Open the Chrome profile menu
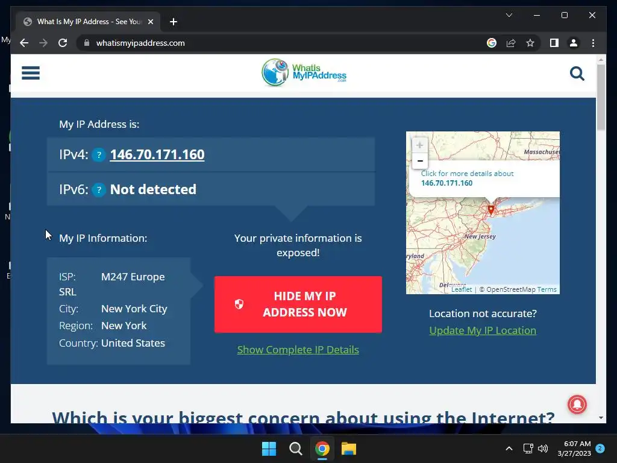Viewport: 617px width, 463px height. click(x=574, y=43)
